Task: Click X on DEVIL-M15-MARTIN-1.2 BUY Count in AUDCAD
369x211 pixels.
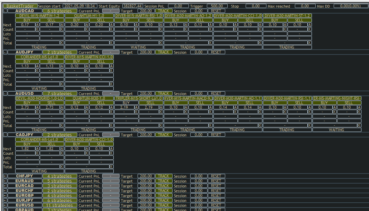Action: pos(37,29)
